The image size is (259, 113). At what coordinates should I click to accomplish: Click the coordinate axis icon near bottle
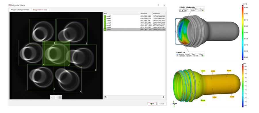click(174, 104)
